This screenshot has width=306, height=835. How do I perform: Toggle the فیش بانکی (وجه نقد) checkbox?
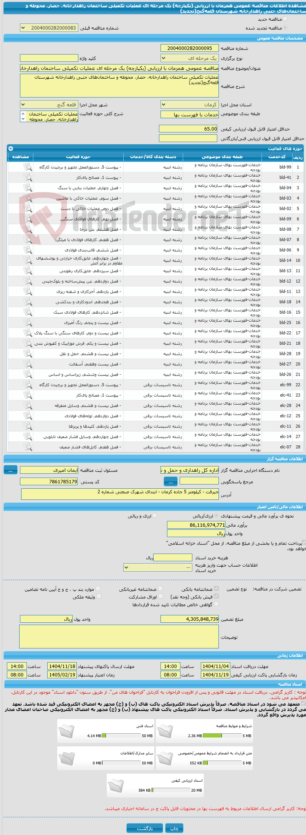coord(217,596)
